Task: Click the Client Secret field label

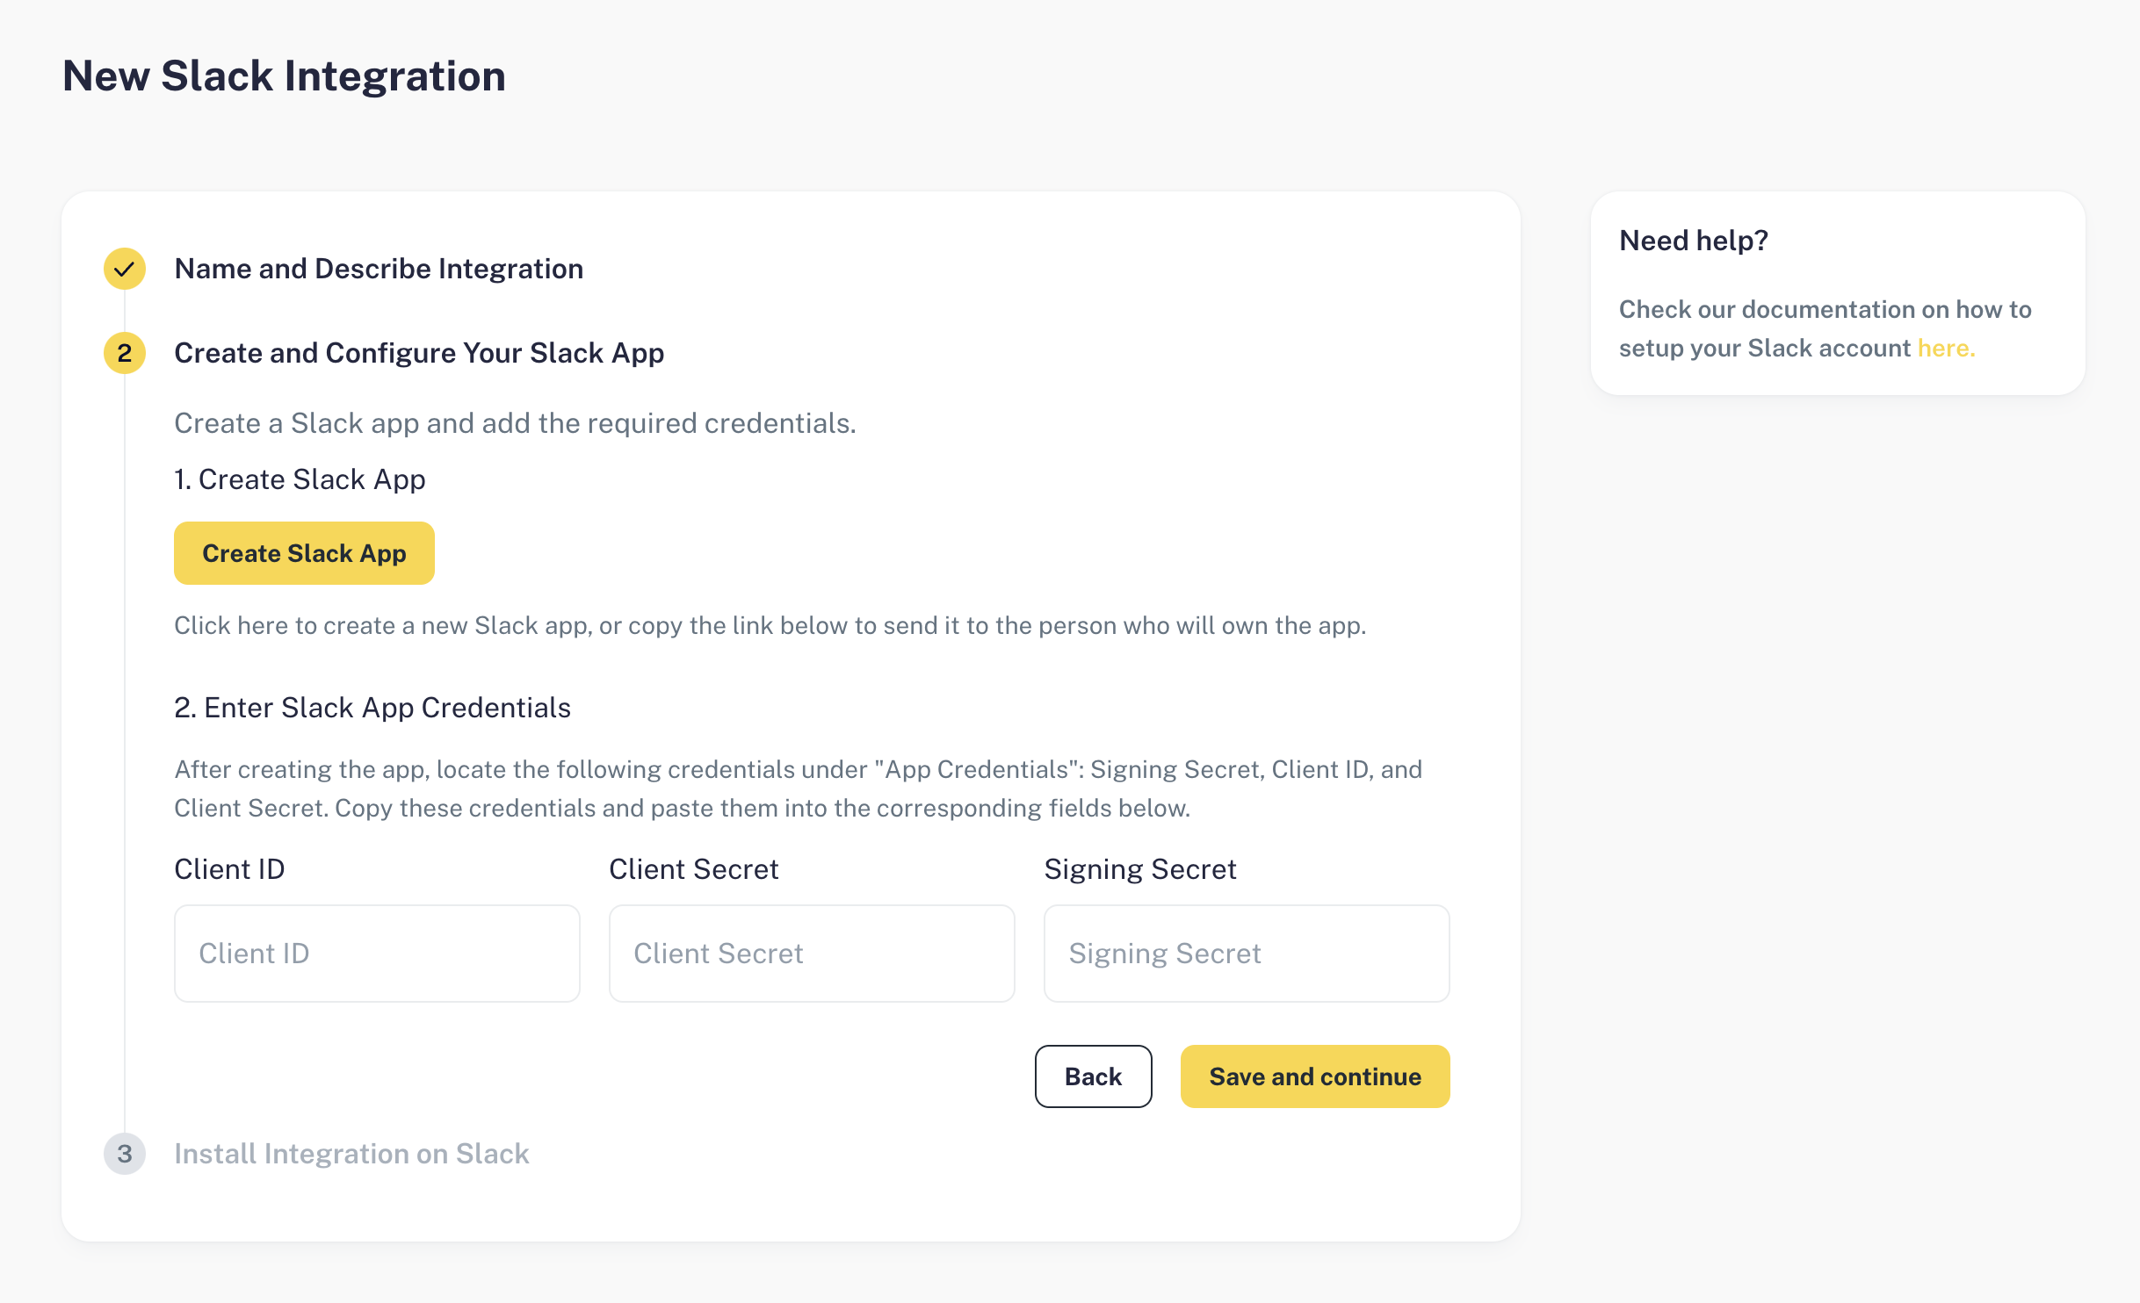Action: point(694,869)
